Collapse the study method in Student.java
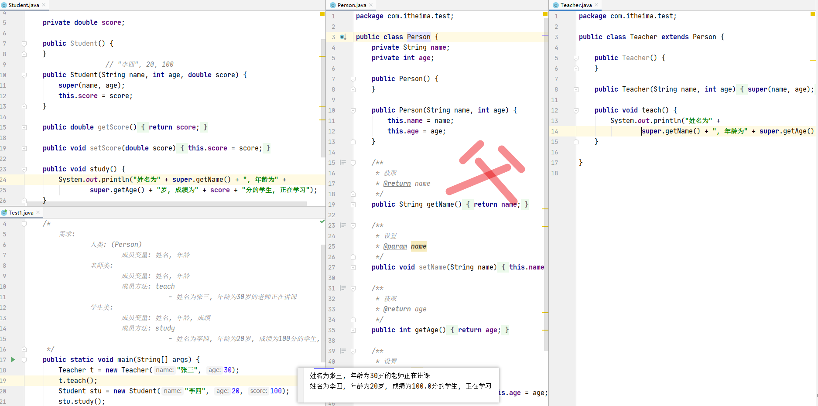Viewport: 818px width, 406px height. pyautogui.click(x=24, y=169)
